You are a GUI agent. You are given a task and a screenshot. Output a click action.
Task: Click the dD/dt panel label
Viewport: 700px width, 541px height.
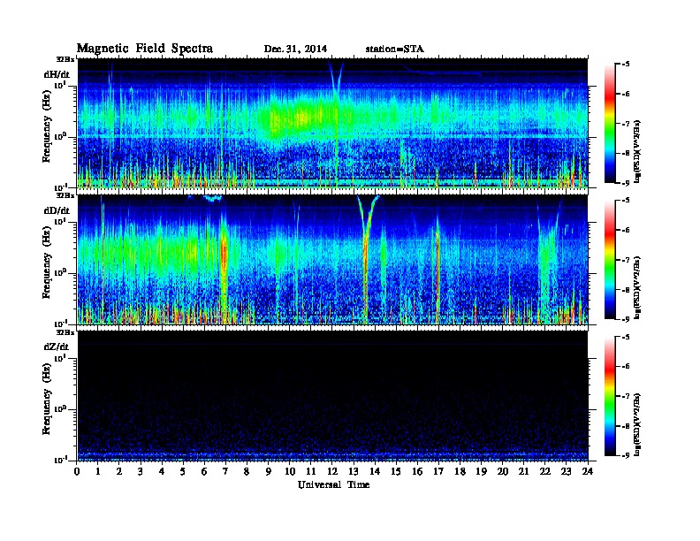[x=57, y=210]
